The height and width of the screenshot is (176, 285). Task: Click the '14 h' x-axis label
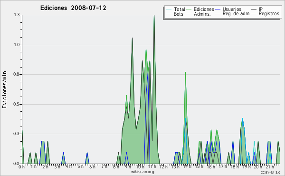click(187, 166)
